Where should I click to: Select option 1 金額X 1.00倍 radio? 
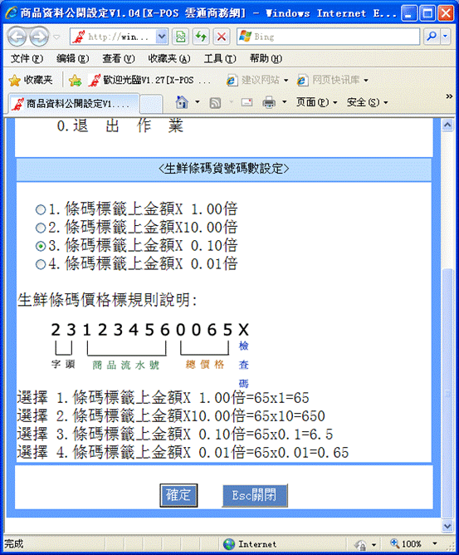pyautogui.click(x=41, y=210)
